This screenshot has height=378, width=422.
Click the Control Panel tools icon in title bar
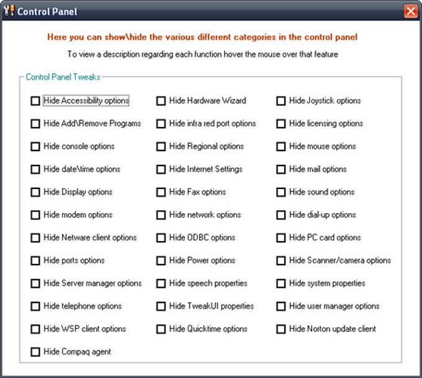(9, 11)
